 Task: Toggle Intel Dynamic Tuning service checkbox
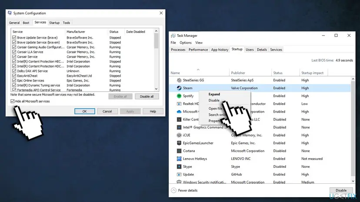(14, 85)
